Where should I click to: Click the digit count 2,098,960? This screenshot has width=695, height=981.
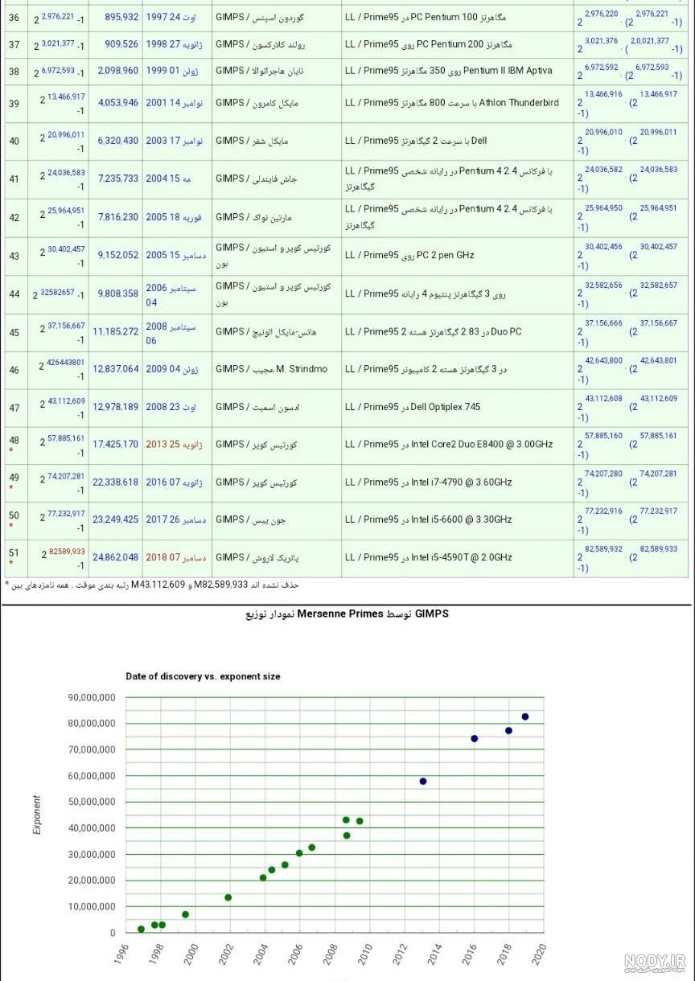coord(118,71)
